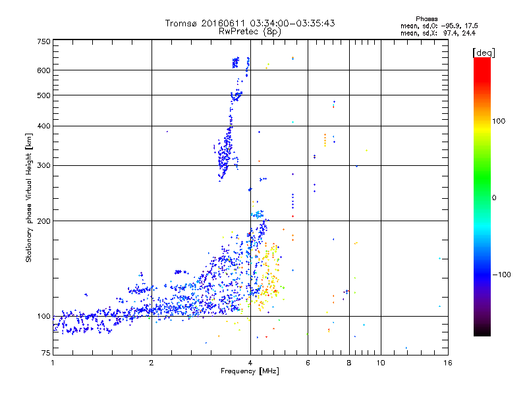Viewport: 527px width, 395px height.
Task: Click the "mean, sd,O: -95.9, 17.5" line
Action: pos(439,26)
